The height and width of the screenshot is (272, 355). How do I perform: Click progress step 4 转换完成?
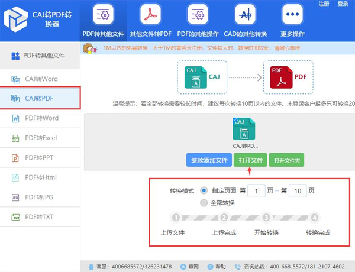click(x=315, y=218)
